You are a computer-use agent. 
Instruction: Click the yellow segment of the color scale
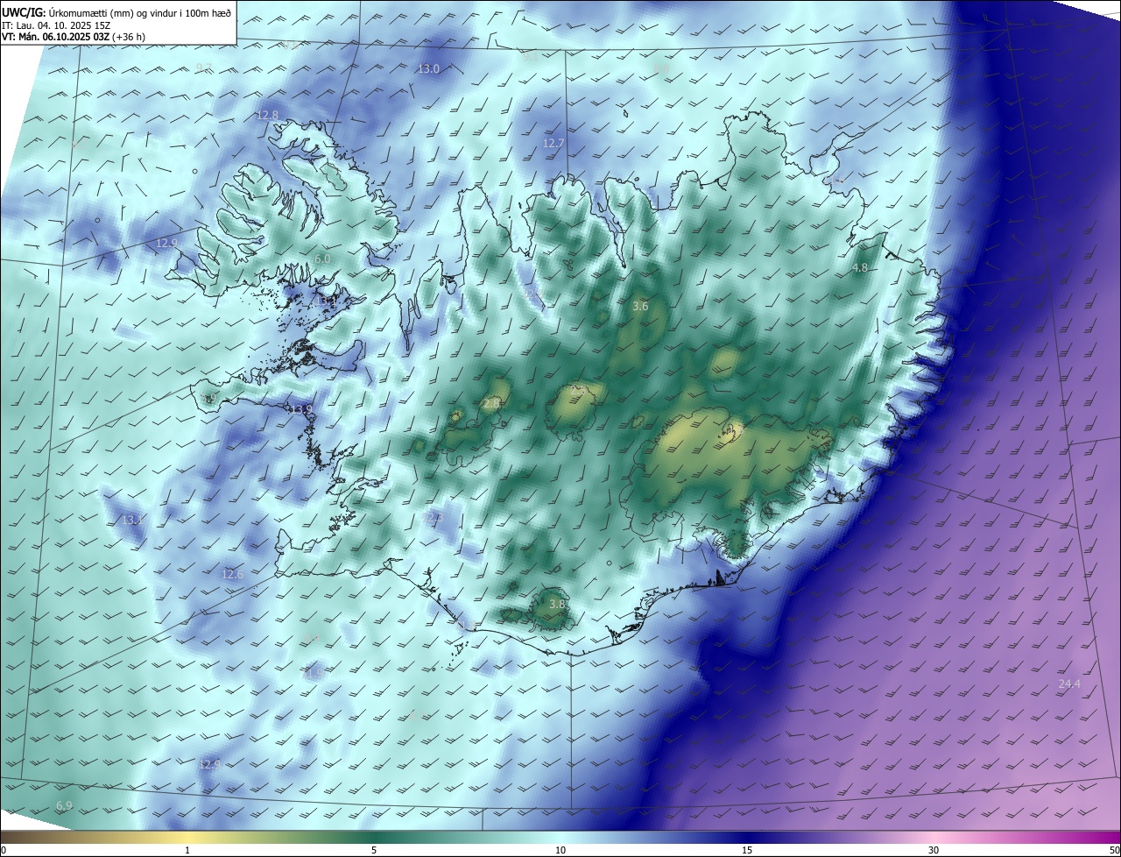click(188, 838)
